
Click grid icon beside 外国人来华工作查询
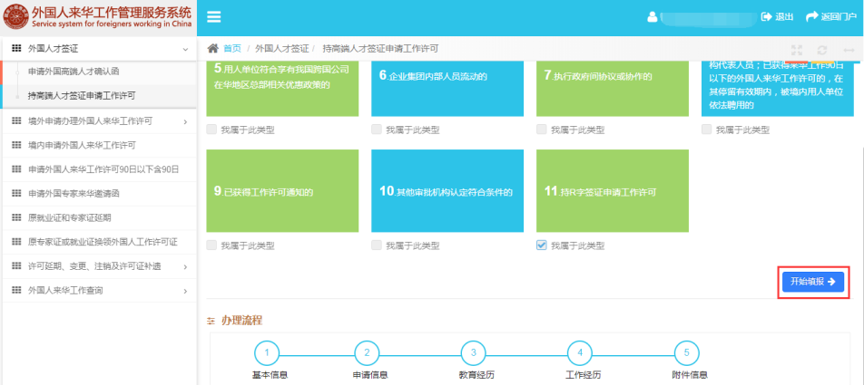16,290
